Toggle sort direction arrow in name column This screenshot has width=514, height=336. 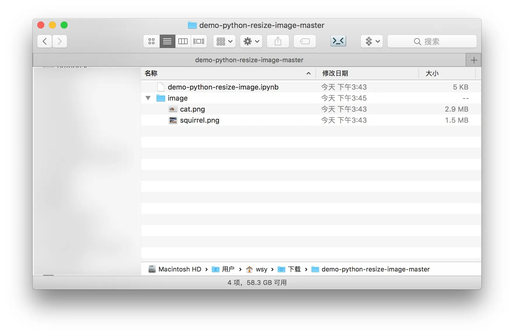click(x=309, y=74)
